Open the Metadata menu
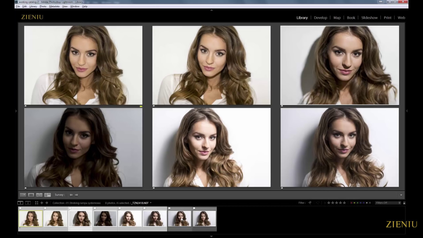This screenshot has height=238, width=423. tap(54, 7)
